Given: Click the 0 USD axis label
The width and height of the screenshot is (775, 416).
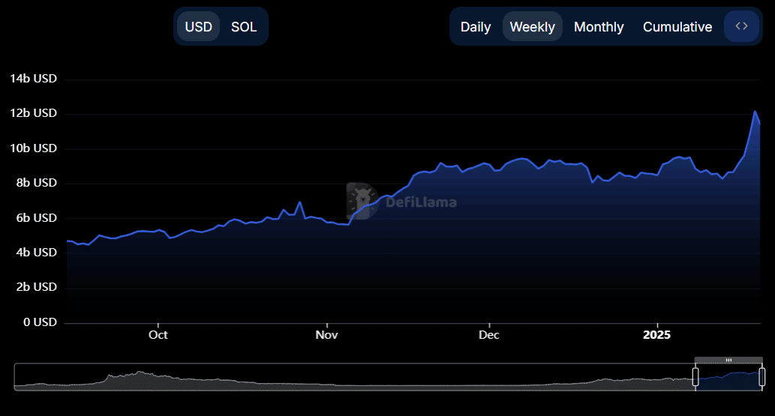Looking at the screenshot, I should (x=40, y=322).
